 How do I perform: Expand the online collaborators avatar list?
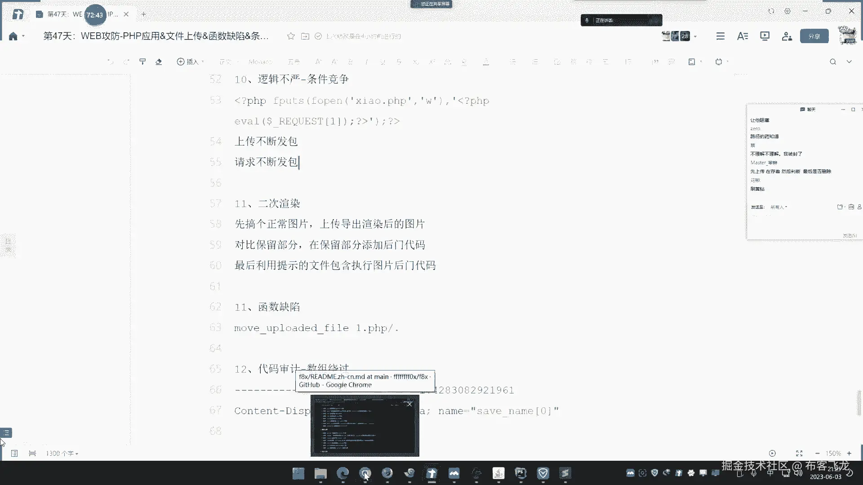tap(695, 36)
